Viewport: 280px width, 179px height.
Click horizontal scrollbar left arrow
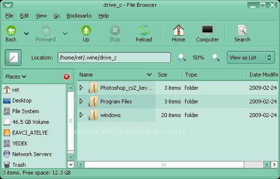[x=81, y=164]
